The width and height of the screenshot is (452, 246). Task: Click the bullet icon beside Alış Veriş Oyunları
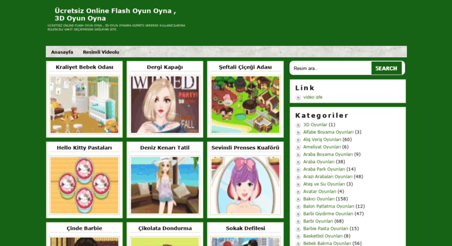pos(298,140)
